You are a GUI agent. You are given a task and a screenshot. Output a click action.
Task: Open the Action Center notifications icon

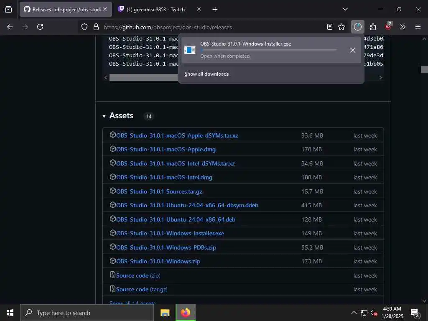[x=415, y=313]
